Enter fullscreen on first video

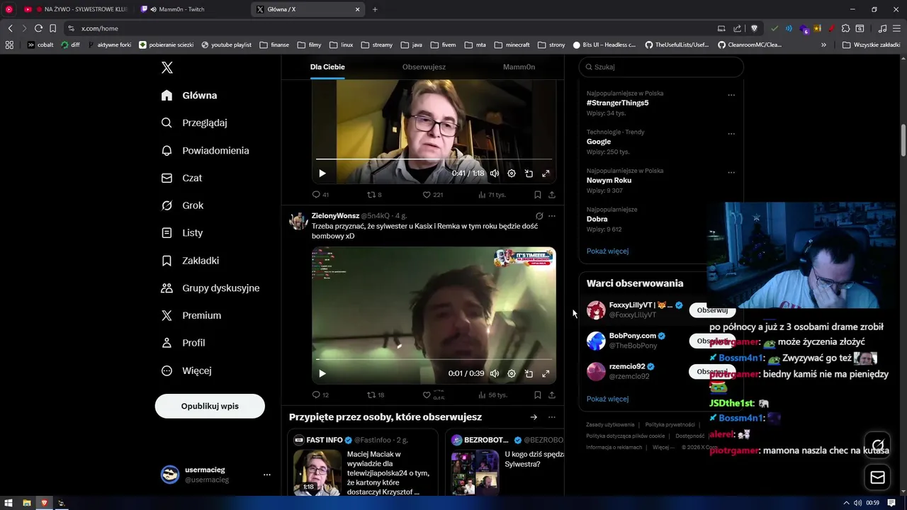tap(546, 174)
